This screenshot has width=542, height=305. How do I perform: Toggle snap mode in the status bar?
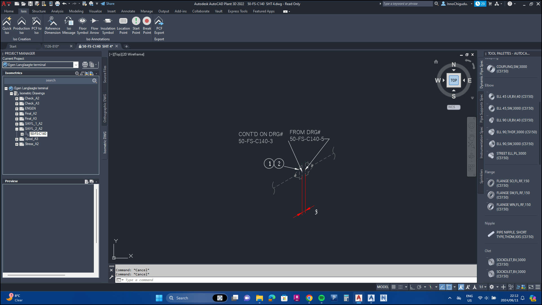click(401, 287)
